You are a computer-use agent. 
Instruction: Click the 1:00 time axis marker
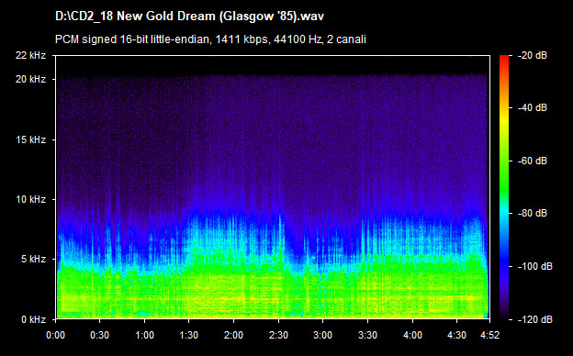pyautogui.click(x=145, y=335)
